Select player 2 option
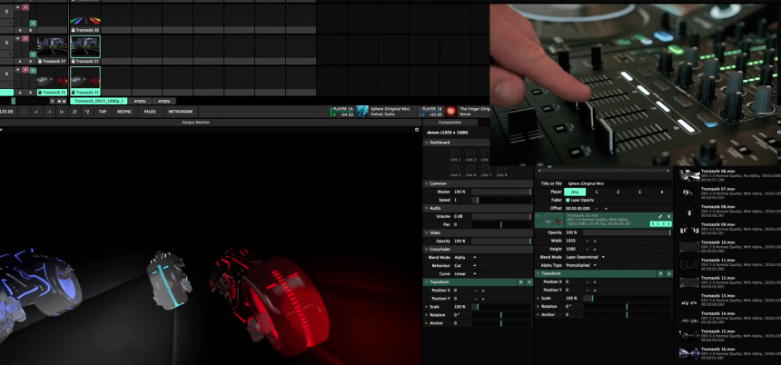 pos(618,192)
